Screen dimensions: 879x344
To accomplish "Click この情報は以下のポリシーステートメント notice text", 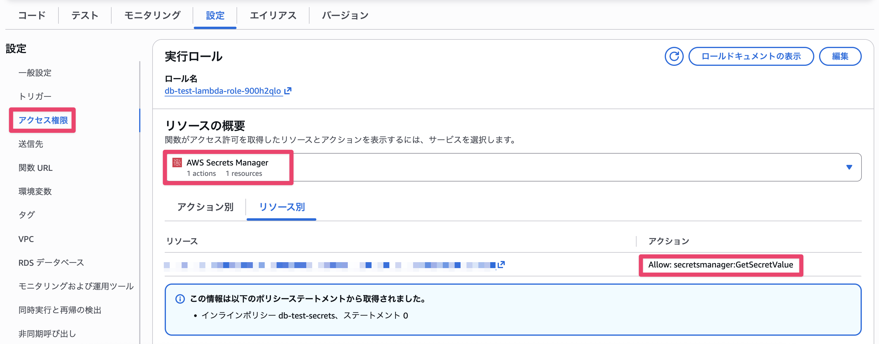I will tap(308, 299).
